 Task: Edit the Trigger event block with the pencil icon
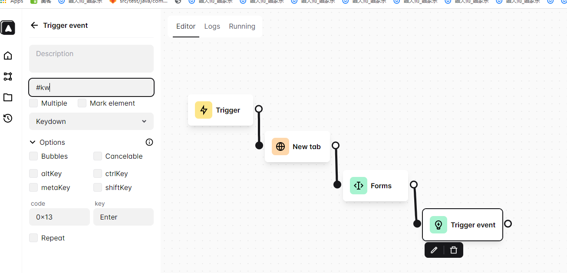(434, 250)
